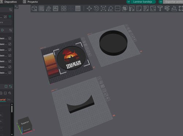Click the Frontal face of the view cube
183x136 pixels.
(27, 130)
